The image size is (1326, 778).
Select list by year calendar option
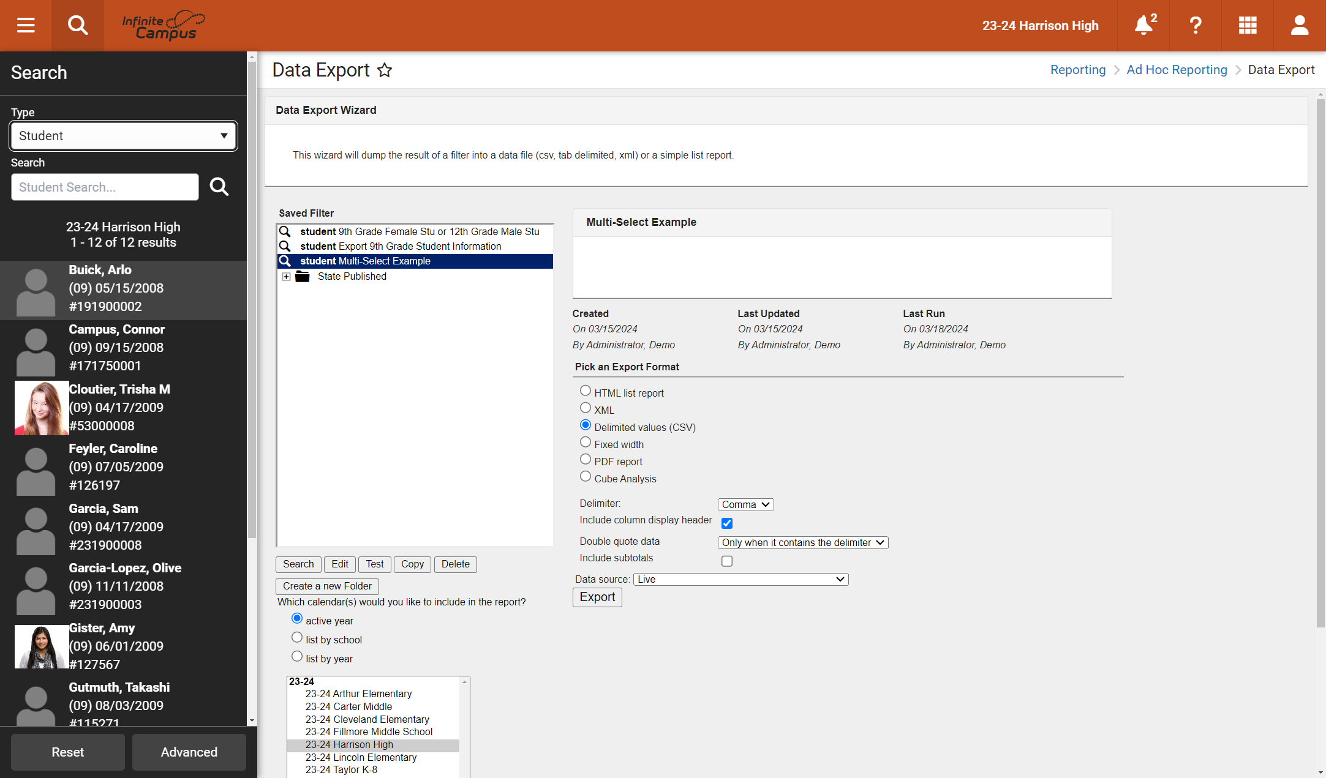(x=297, y=656)
